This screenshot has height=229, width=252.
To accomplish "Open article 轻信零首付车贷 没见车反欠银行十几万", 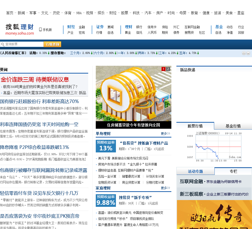I will tap(39, 193).
